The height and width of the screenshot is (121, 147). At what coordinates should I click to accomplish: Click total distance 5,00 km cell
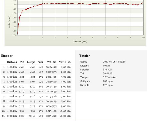(66, 87)
